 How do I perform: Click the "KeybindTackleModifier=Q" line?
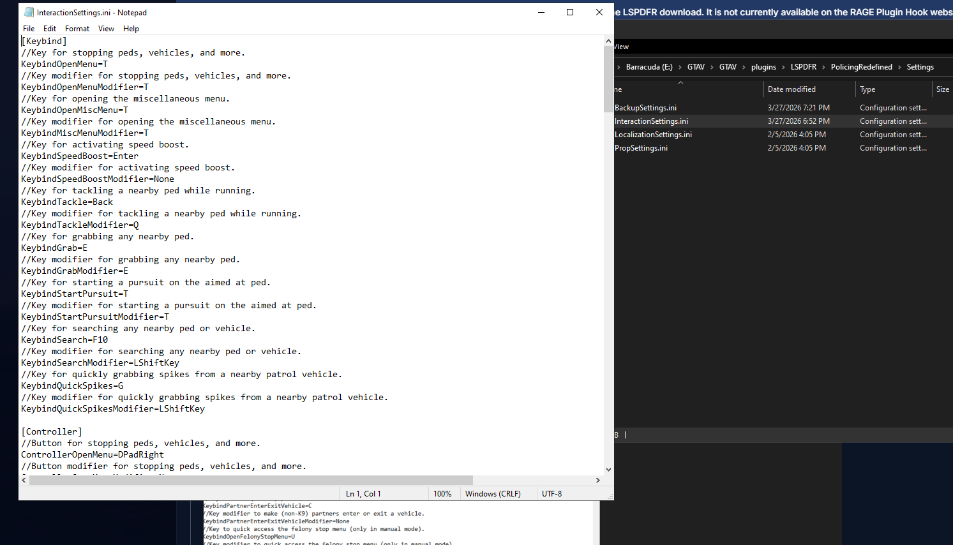(80, 225)
